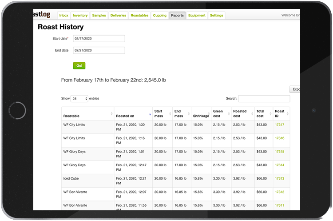Click the End date field

click(x=99, y=50)
